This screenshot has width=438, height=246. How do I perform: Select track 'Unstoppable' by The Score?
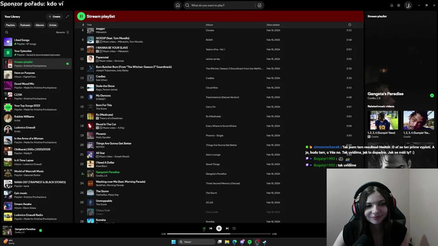click(104, 201)
